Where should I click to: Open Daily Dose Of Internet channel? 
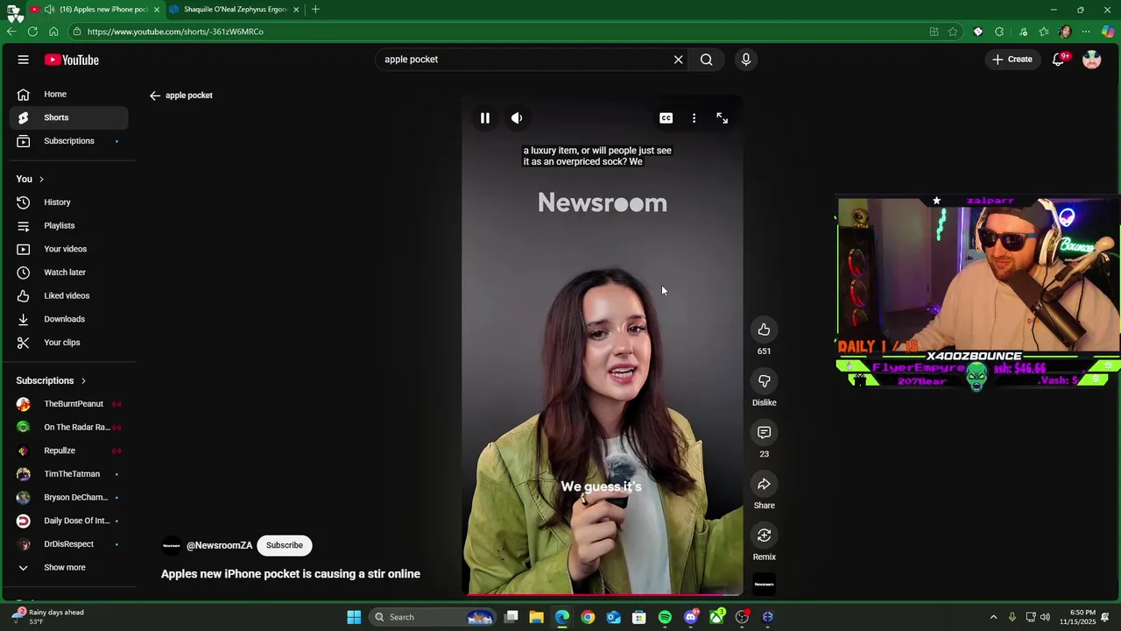click(68, 521)
